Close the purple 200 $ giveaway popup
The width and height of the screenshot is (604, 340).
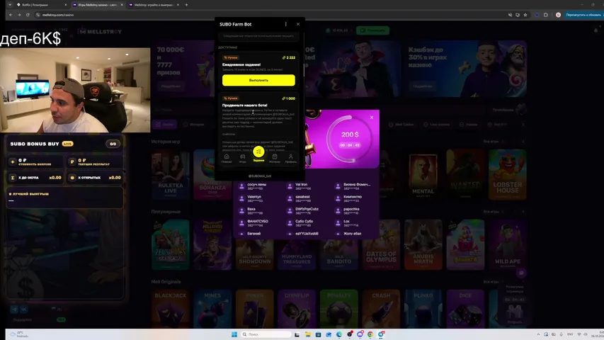click(x=371, y=117)
